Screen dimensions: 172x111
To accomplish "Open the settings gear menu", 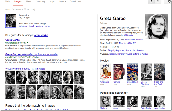I will (169, 2).
